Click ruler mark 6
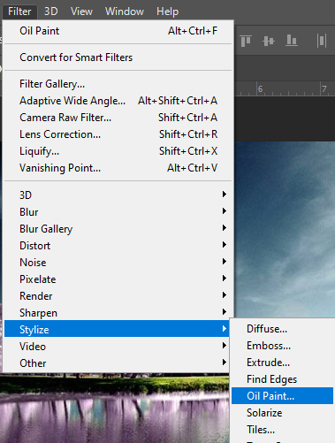 pyautogui.click(x=260, y=88)
